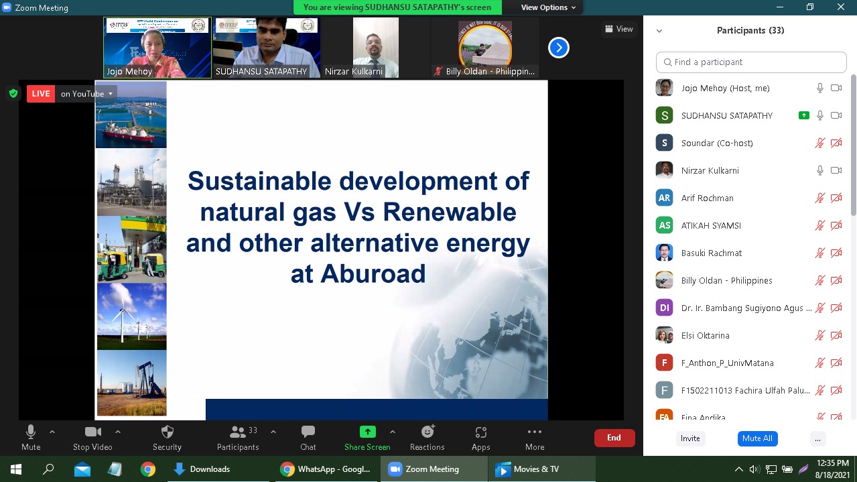
Task: Focus the Find a participant search field
Action: (751, 62)
